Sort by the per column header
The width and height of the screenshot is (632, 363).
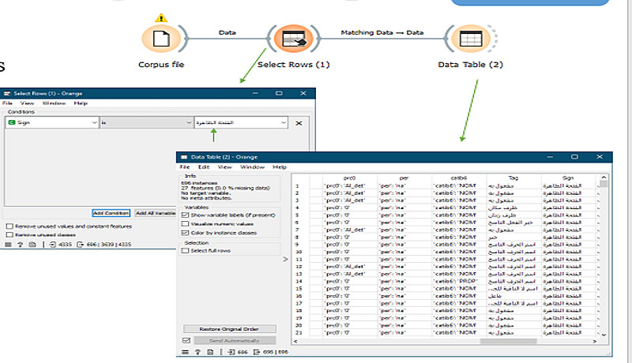404,178
